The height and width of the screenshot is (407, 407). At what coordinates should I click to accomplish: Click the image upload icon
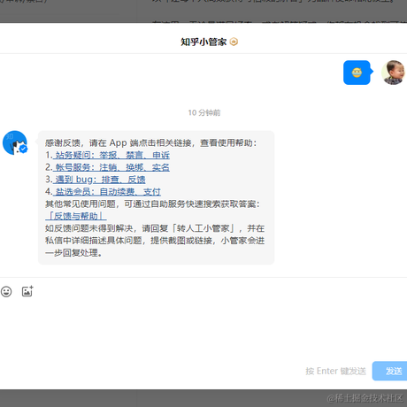tap(27, 291)
